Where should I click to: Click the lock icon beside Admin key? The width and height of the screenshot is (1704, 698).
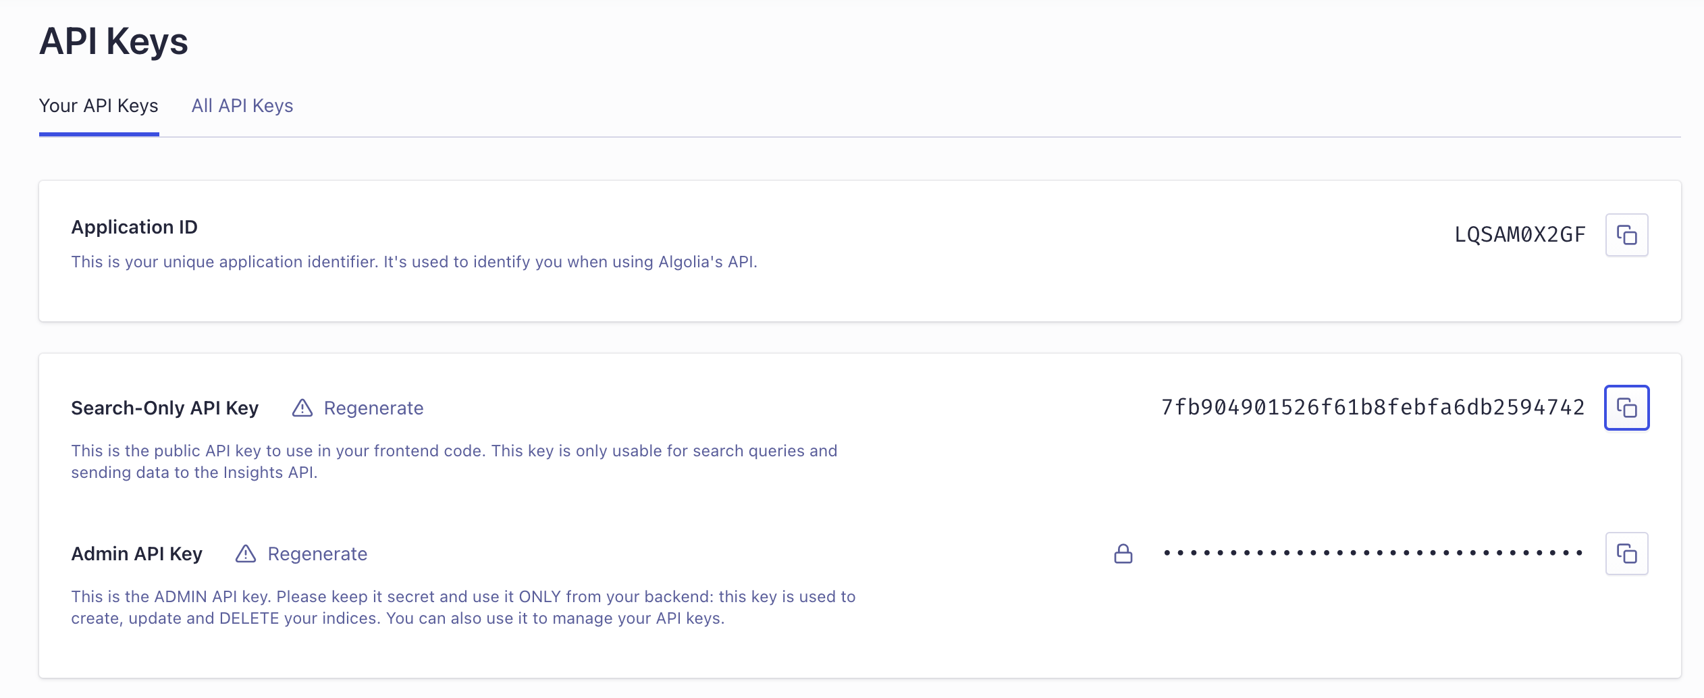[1123, 554]
